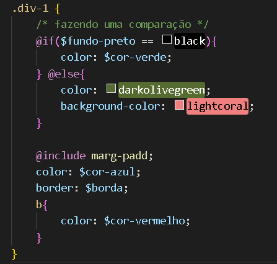The width and height of the screenshot is (277, 264).
Task: Click the lightcoral color swatch
Action: pos(179,105)
